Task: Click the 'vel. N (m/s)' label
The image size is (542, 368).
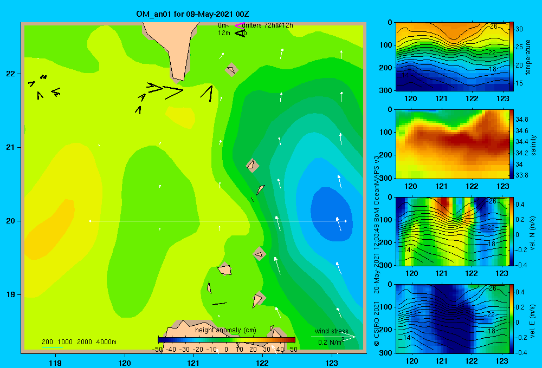Action: pos(532,233)
